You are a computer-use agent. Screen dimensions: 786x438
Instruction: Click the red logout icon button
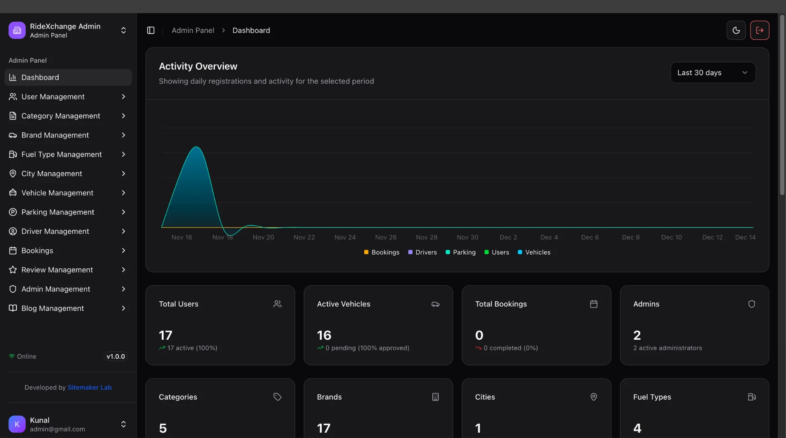[760, 30]
